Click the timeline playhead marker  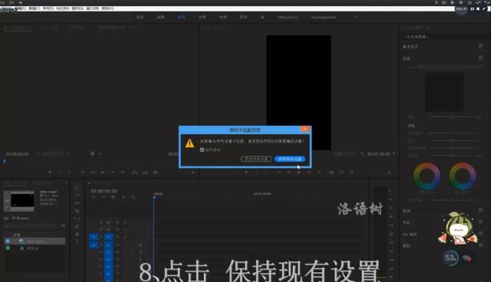tap(154, 198)
